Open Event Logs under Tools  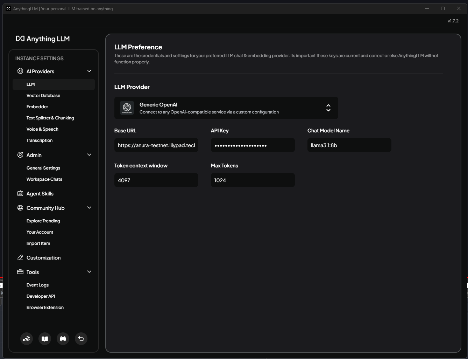38,285
